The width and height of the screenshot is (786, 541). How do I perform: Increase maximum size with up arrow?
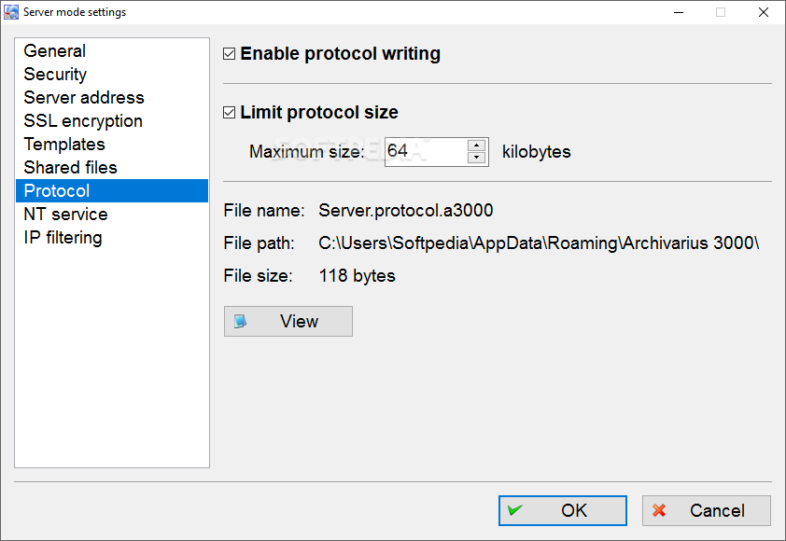(476, 146)
